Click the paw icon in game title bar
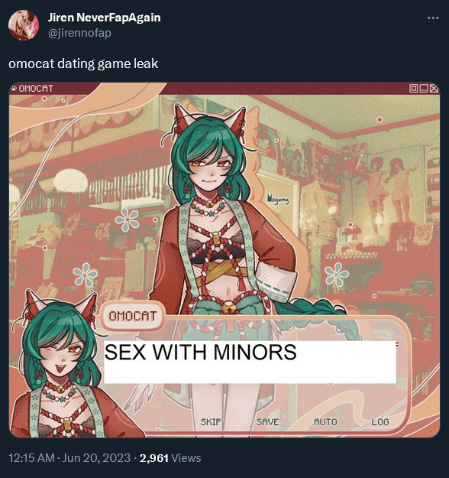 [x=14, y=89]
